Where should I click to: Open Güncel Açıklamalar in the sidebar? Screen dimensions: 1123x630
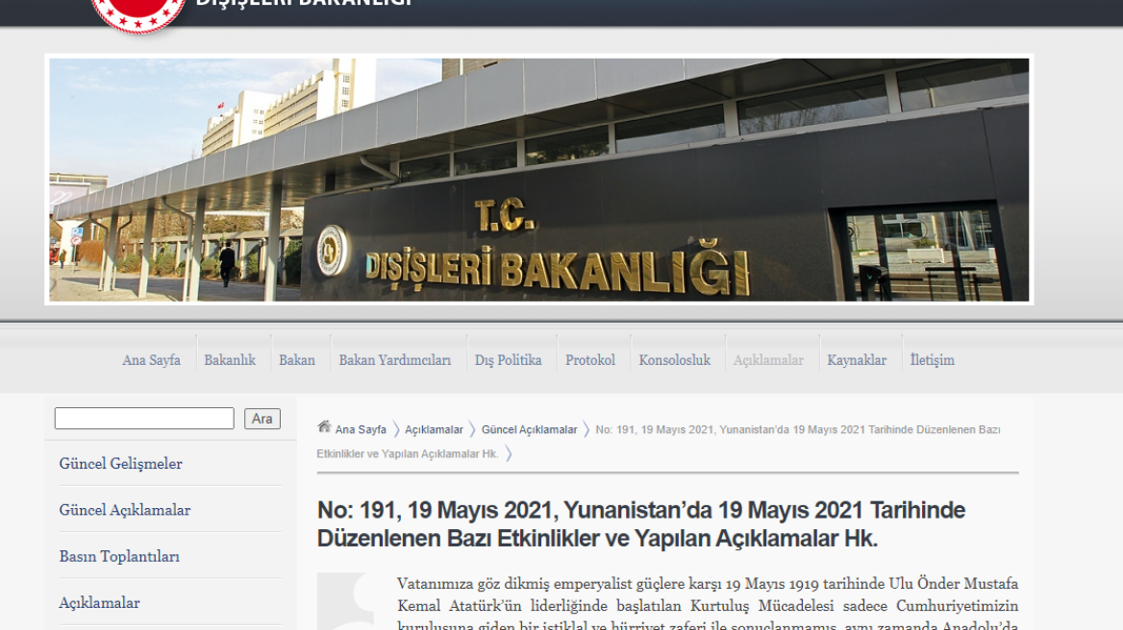point(125,510)
